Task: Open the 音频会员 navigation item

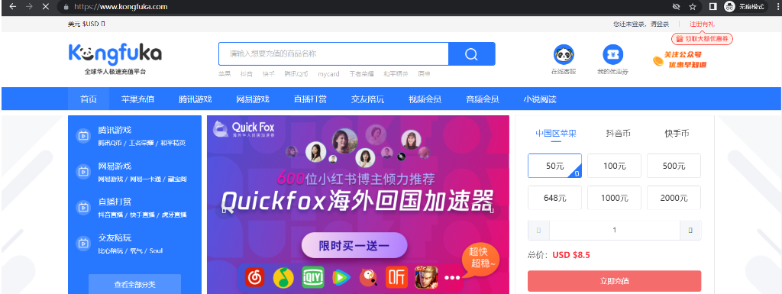Action: 483,99
